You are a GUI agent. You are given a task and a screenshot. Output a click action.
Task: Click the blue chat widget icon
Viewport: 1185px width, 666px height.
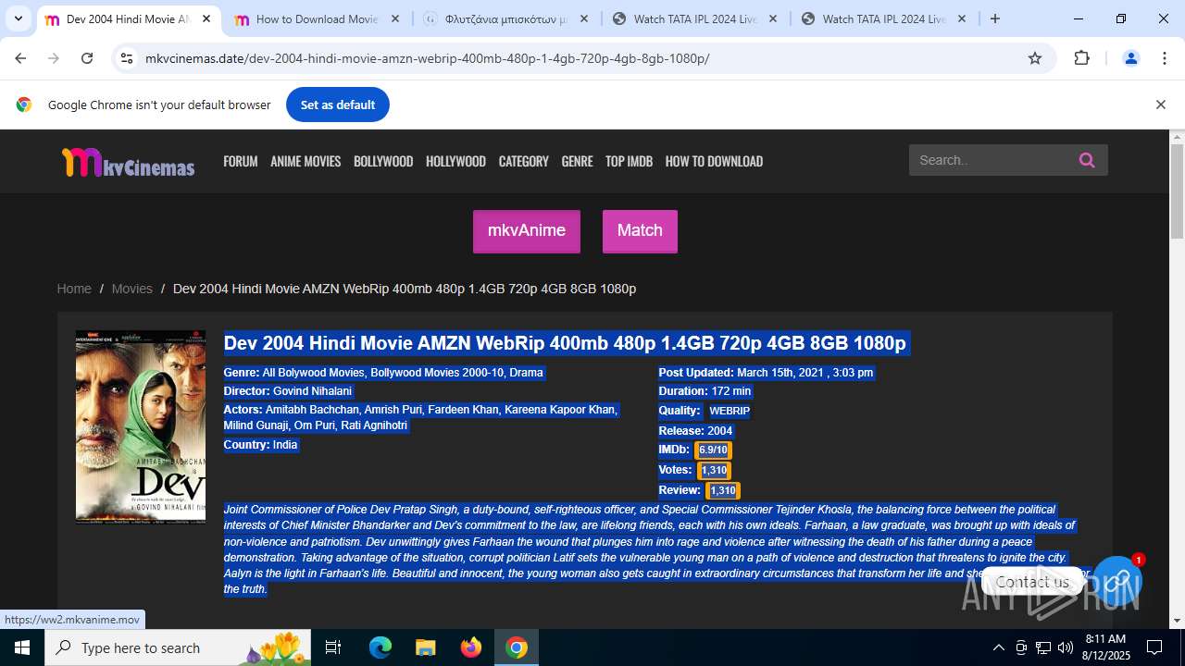tap(1116, 581)
